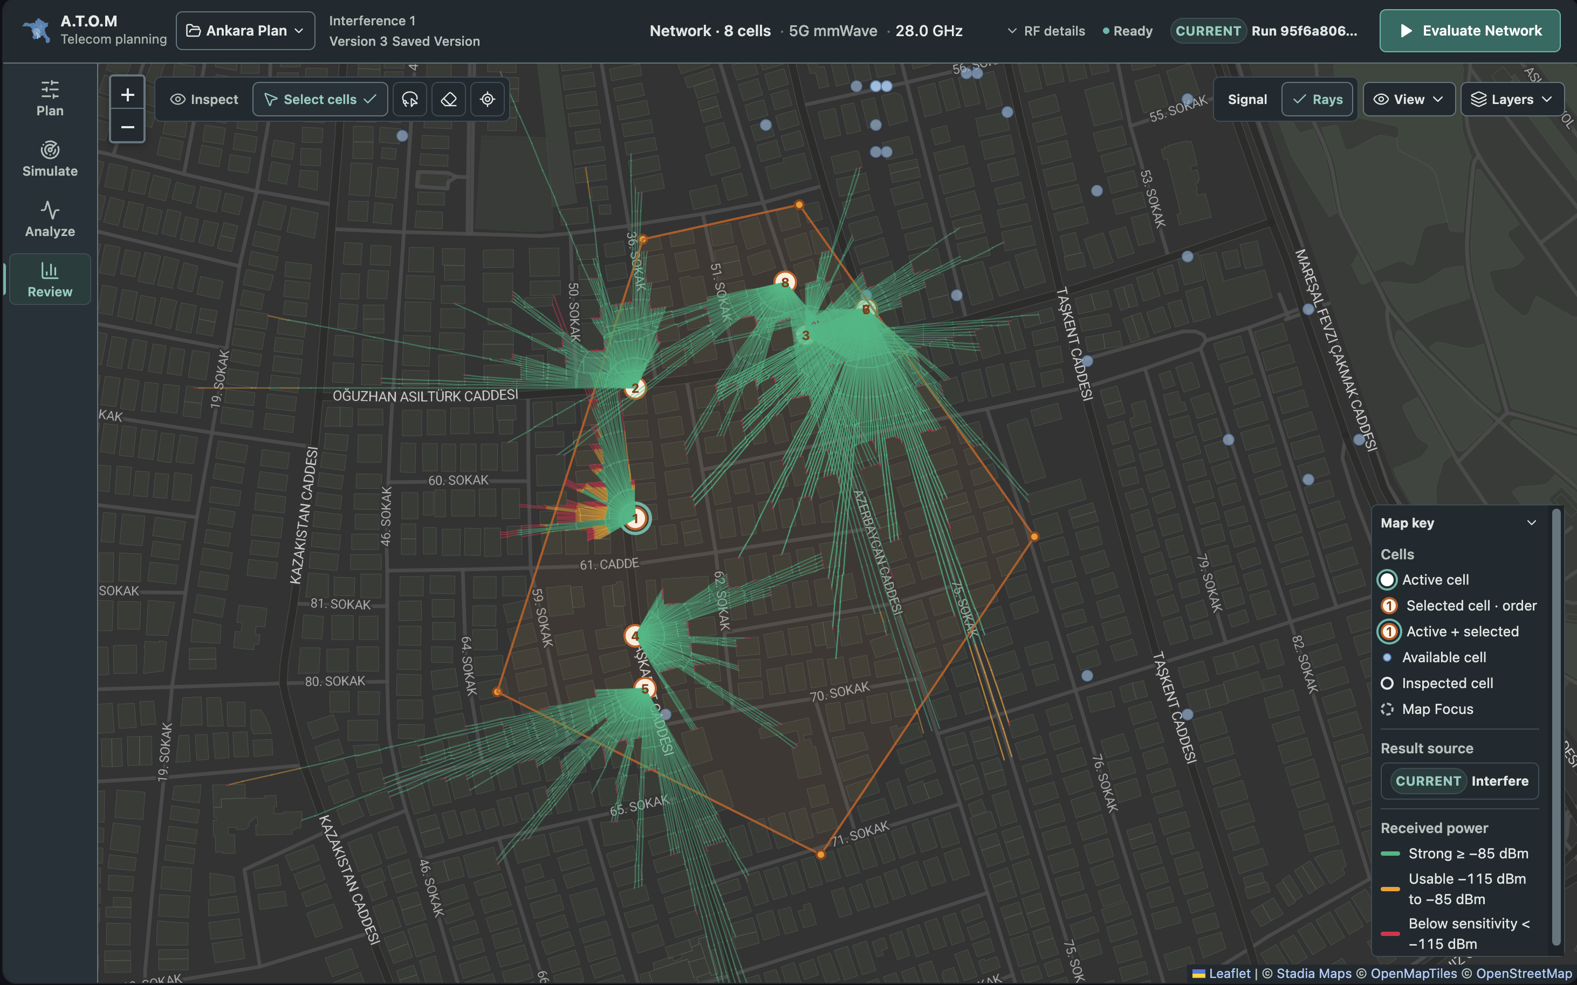Collapse the Map key panel

(x=1531, y=523)
